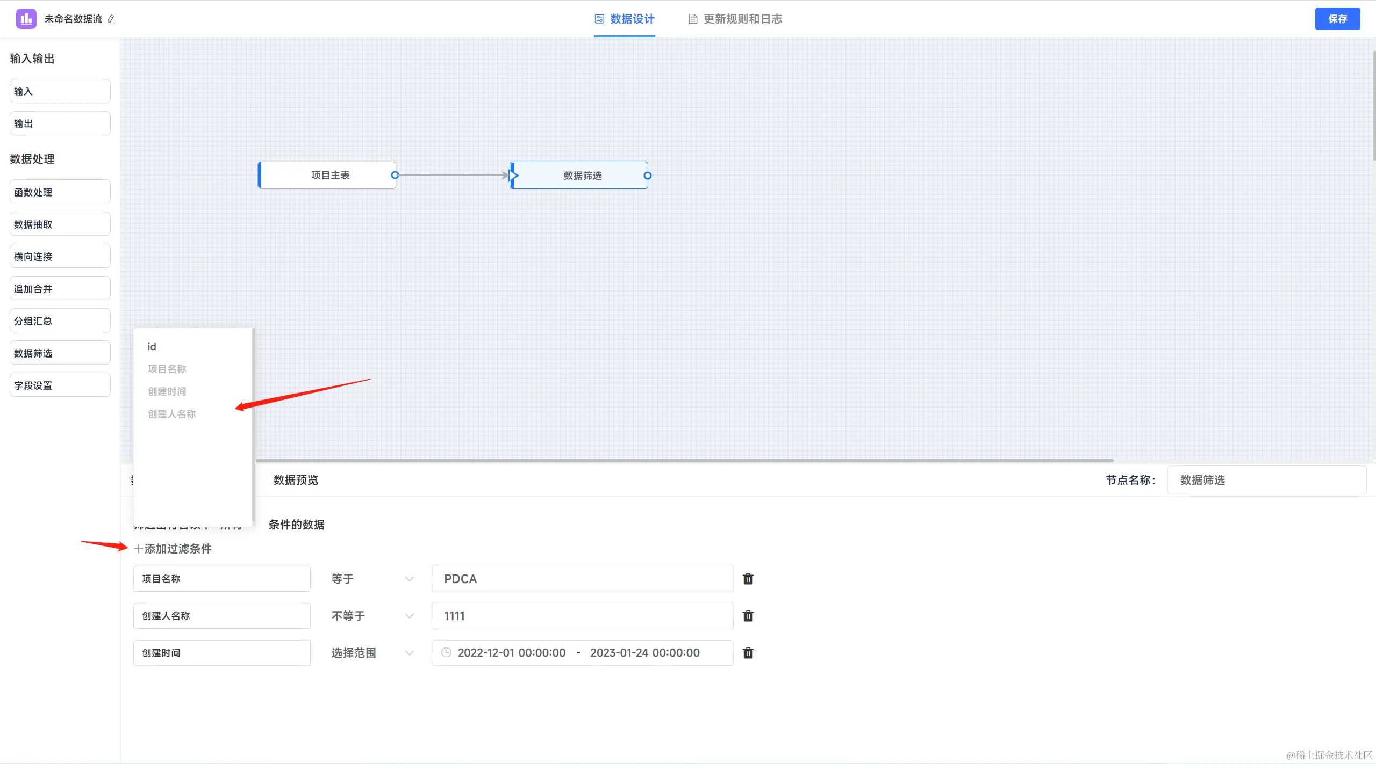This screenshot has width=1376, height=764.
Task: Click the purple chart app logo
Action: [26, 19]
